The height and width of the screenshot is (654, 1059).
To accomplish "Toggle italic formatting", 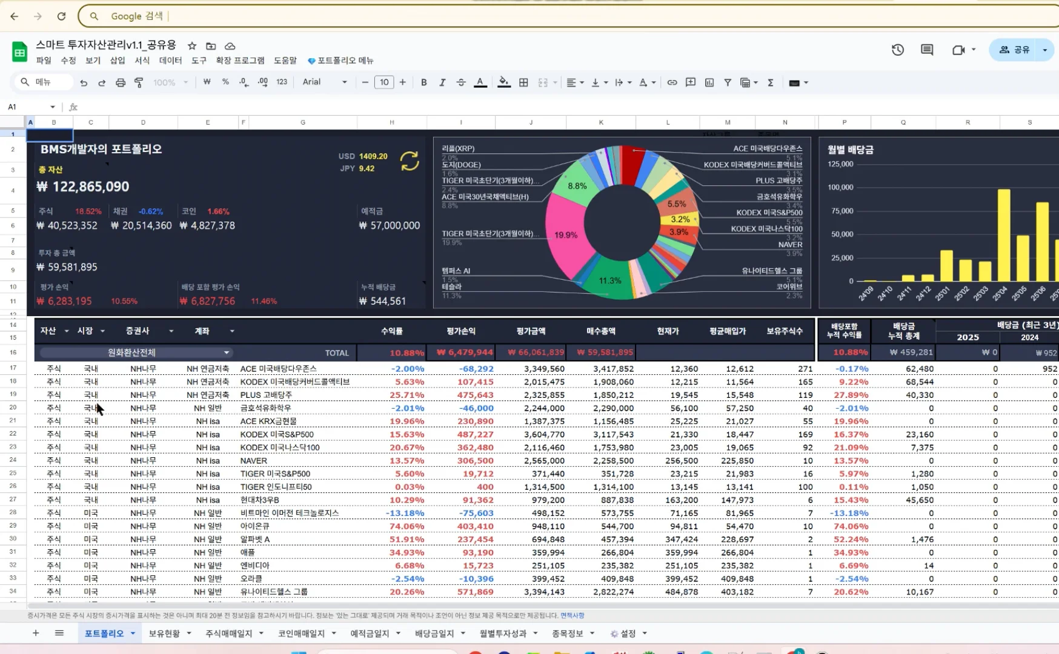I will click(x=442, y=82).
